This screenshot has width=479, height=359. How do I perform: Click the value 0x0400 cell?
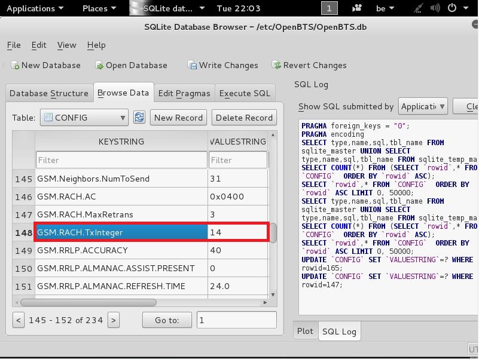[x=238, y=197]
